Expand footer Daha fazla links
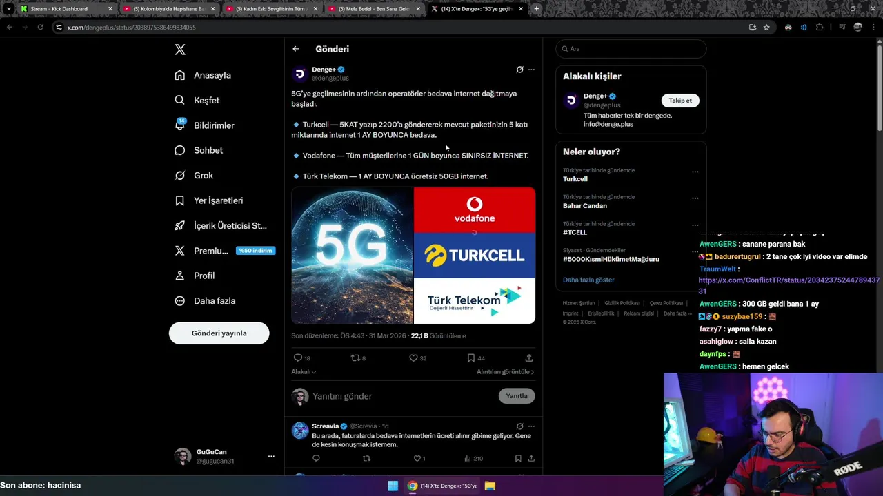 pyautogui.click(x=677, y=313)
